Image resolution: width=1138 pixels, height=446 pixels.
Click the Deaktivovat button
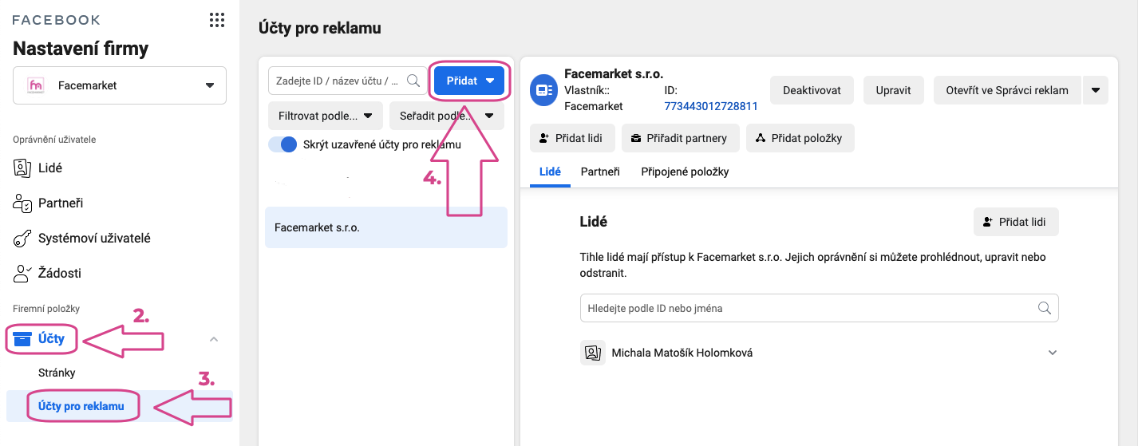point(812,90)
